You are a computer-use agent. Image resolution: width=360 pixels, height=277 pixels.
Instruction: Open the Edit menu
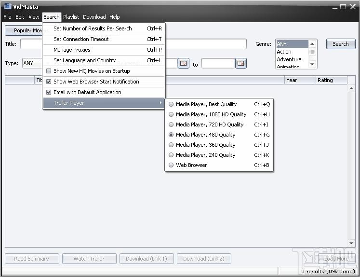coord(20,17)
